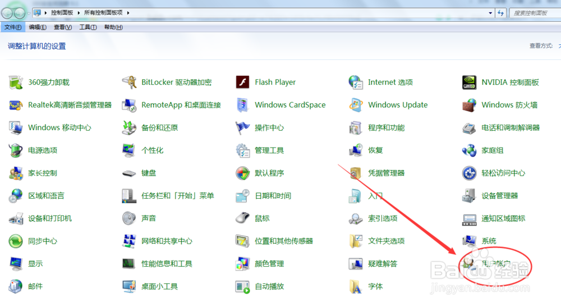Open 任务栏和「开始」菜单 link
561x307 pixels.
pos(177,196)
